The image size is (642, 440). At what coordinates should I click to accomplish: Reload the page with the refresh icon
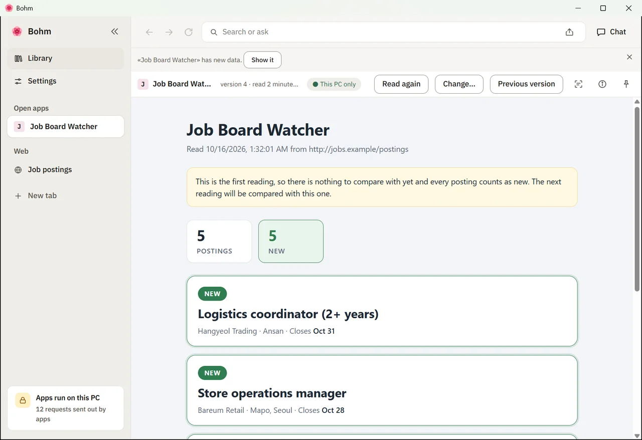coord(189,32)
